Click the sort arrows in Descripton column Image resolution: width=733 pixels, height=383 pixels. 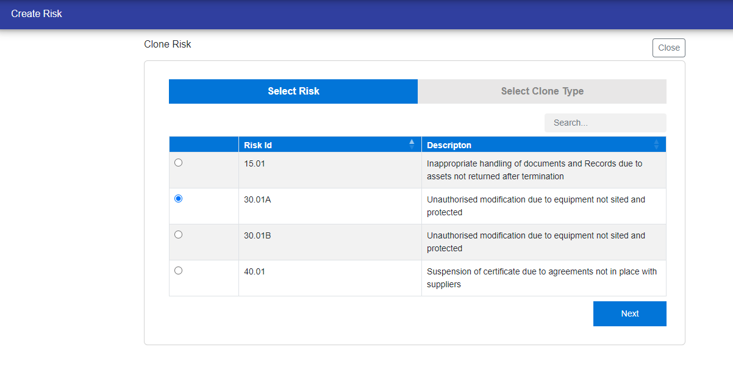(656, 145)
